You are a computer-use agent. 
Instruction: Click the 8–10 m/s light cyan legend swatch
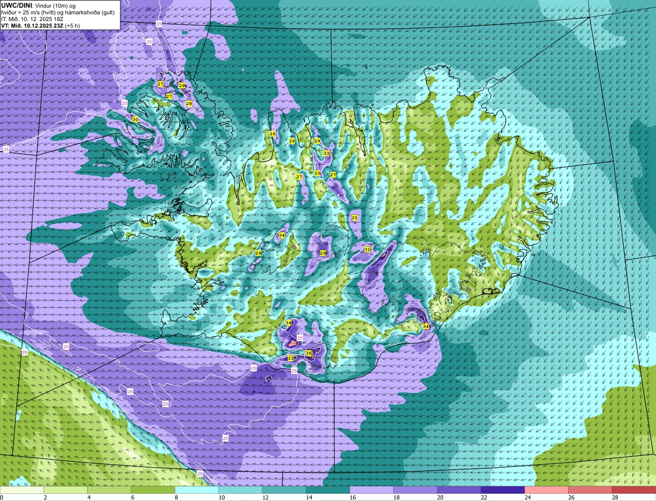[x=197, y=490]
